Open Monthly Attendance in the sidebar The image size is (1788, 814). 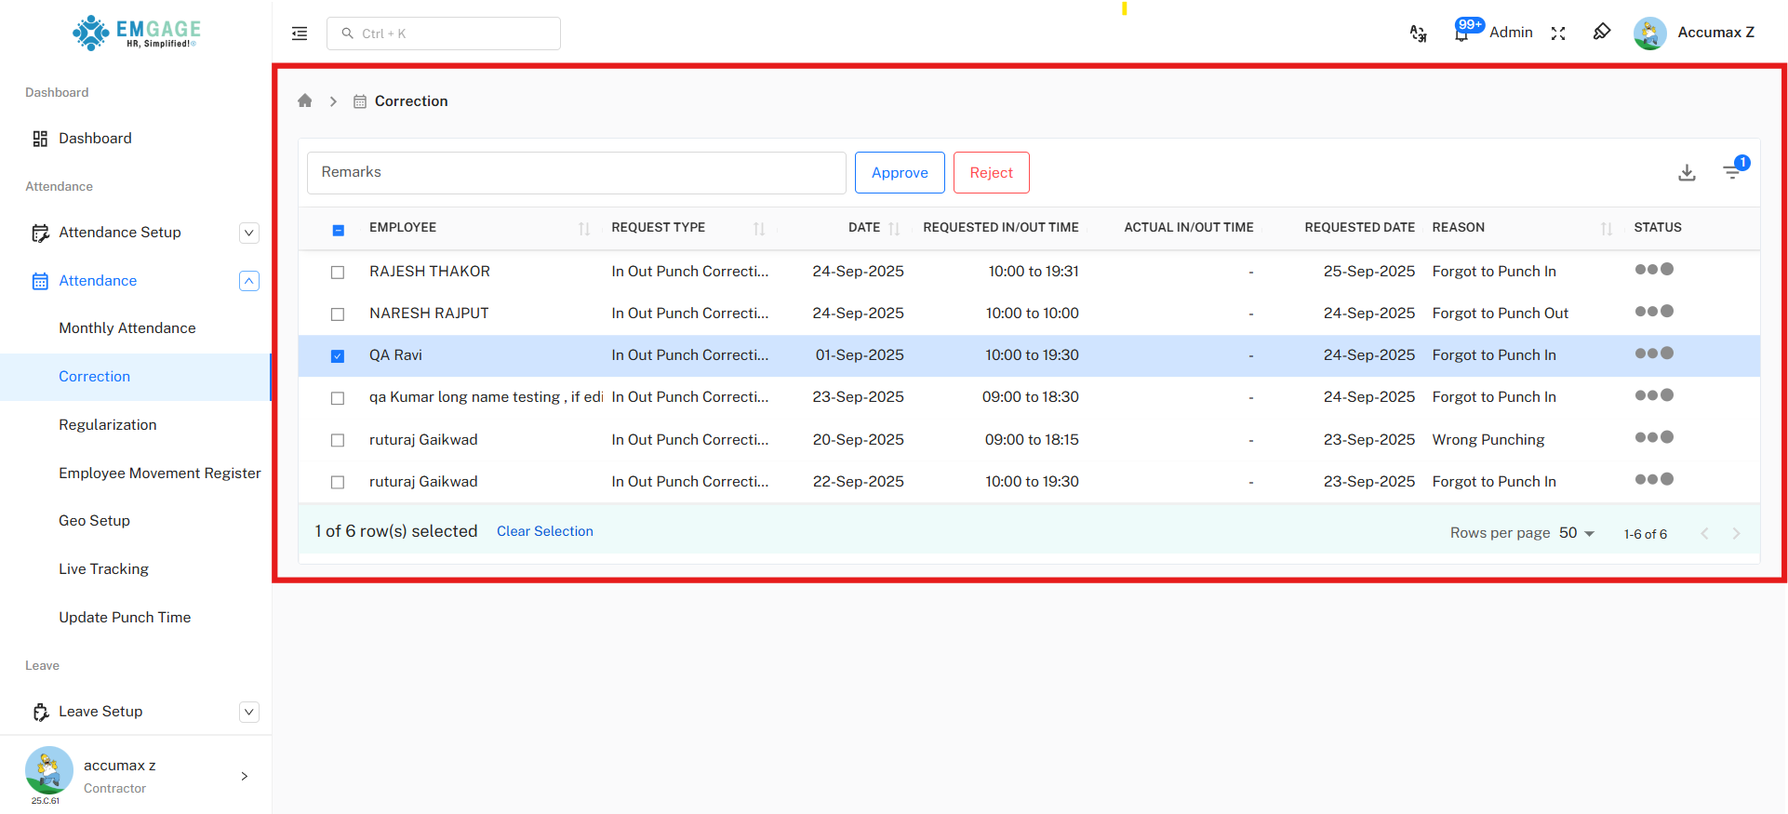[x=127, y=328]
